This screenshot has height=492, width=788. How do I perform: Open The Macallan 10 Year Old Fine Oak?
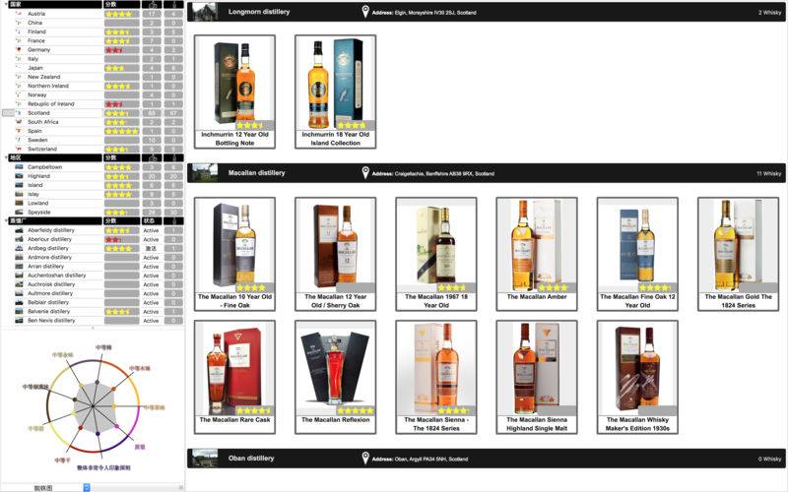(234, 254)
